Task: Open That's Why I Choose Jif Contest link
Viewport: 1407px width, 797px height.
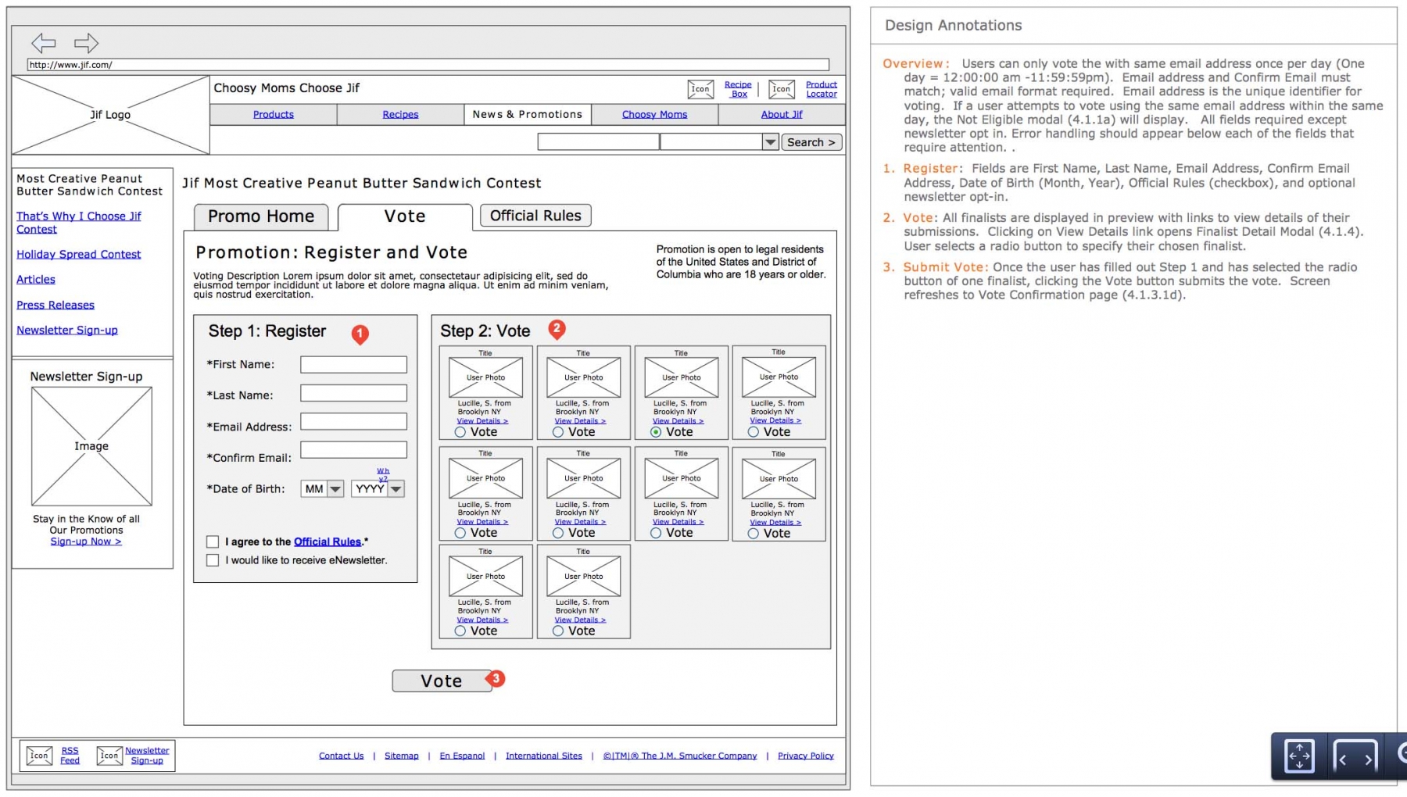Action: 79,223
